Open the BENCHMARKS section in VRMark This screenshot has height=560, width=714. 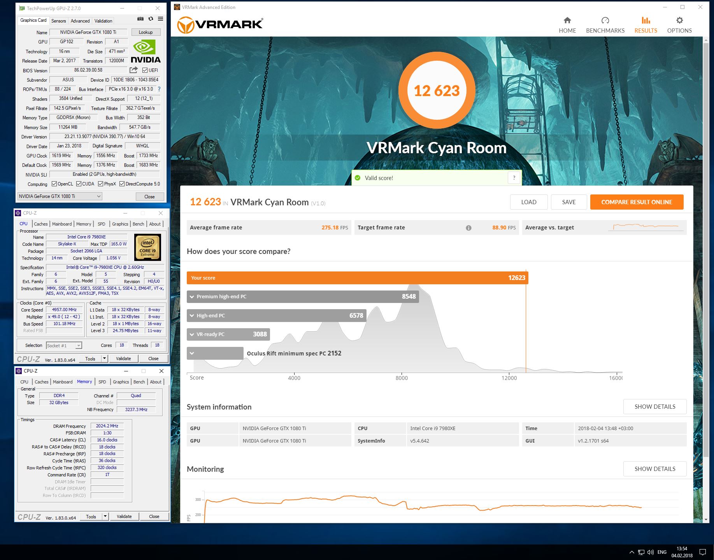point(605,25)
